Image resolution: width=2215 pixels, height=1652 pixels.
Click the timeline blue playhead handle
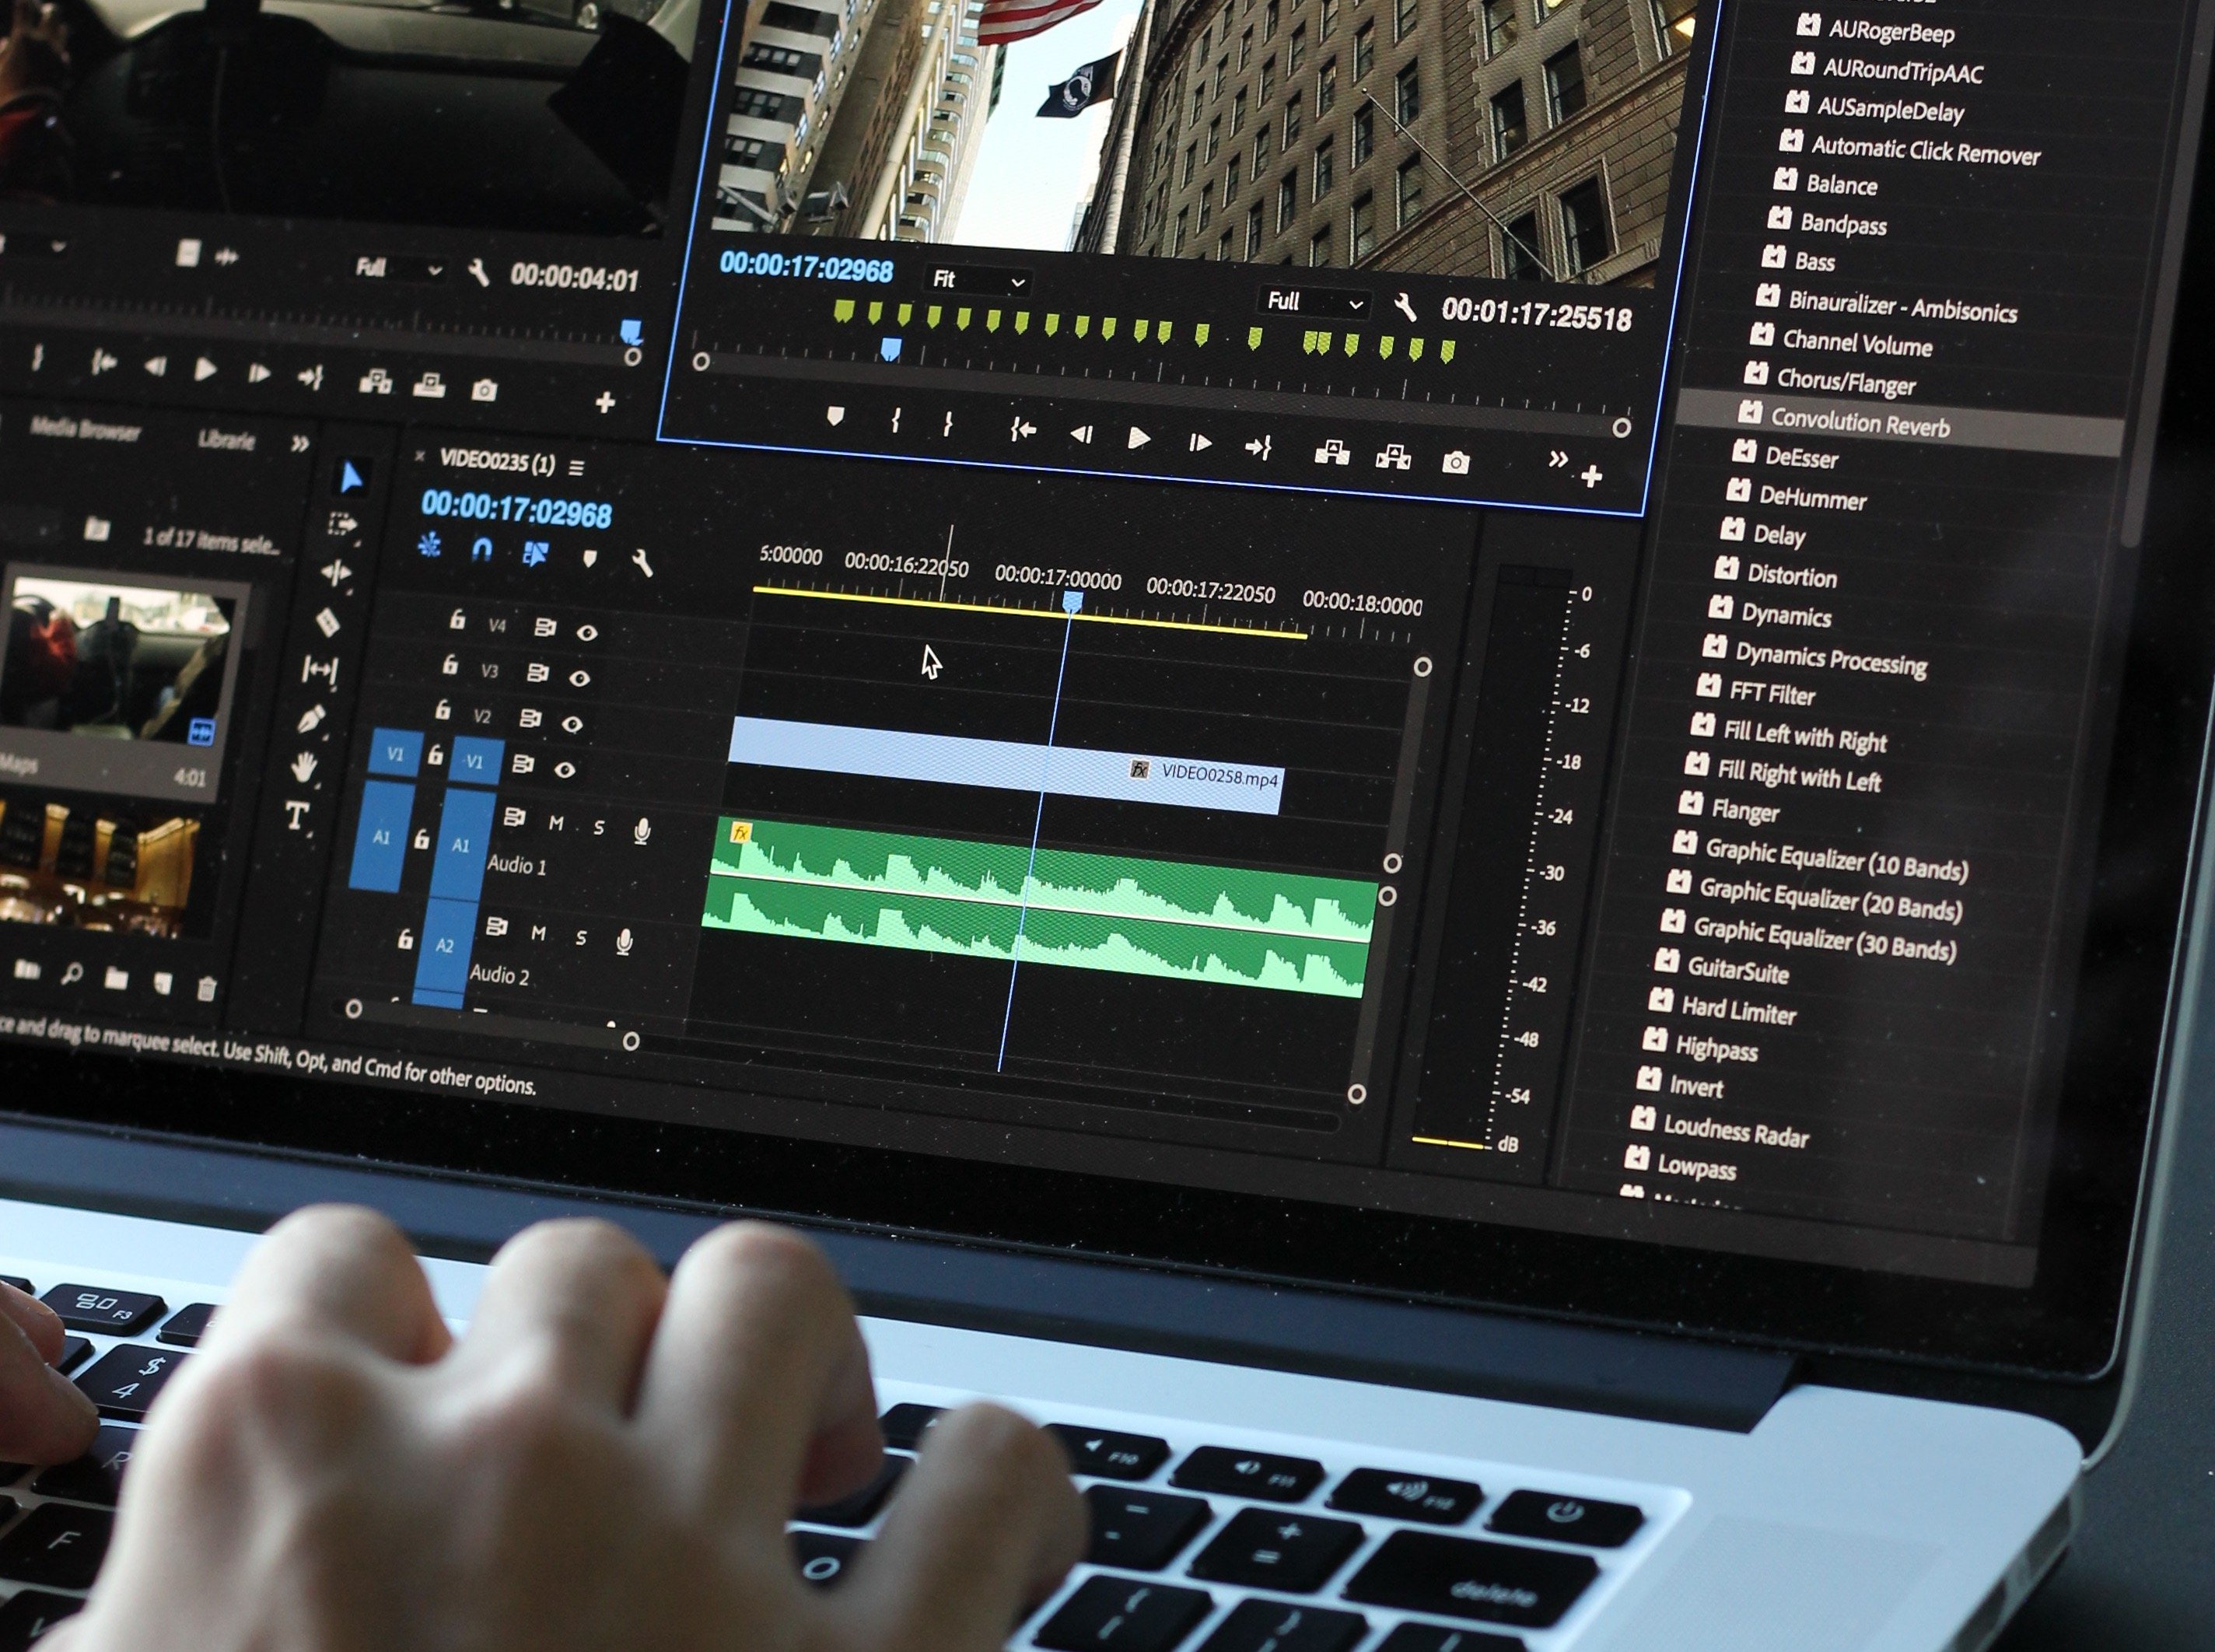(x=1072, y=602)
